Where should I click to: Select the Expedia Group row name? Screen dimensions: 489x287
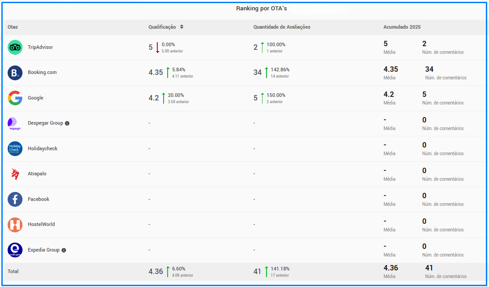pos(44,250)
